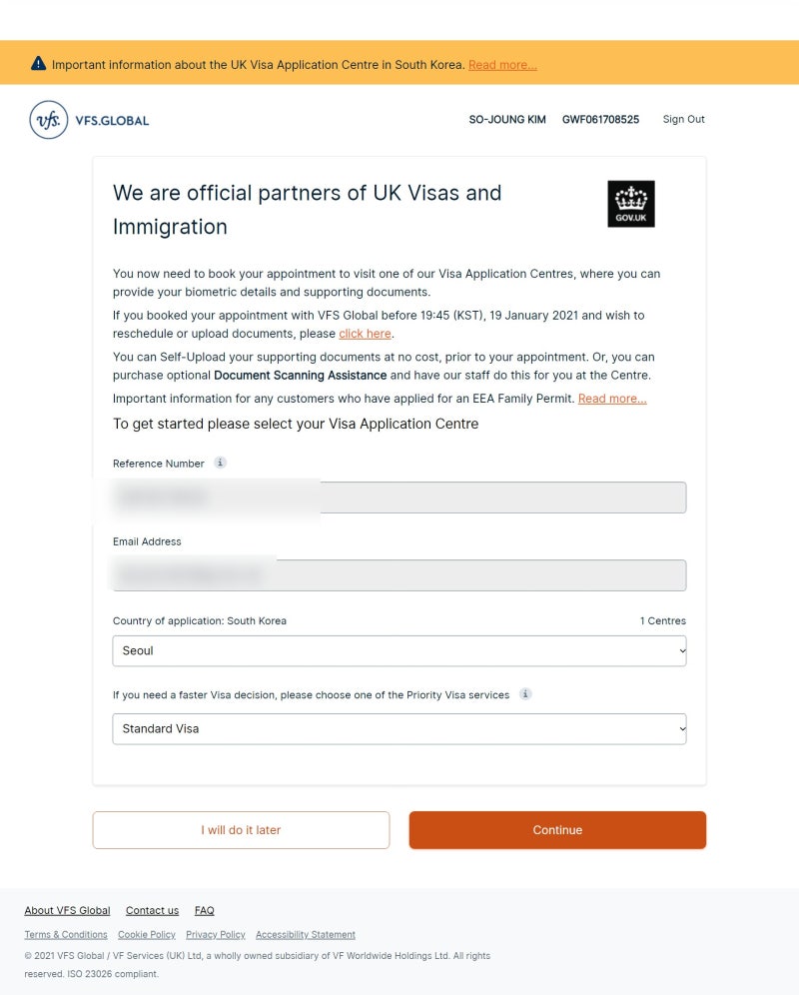
Task: View the Terms & Conditions
Action: click(x=66, y=935)
